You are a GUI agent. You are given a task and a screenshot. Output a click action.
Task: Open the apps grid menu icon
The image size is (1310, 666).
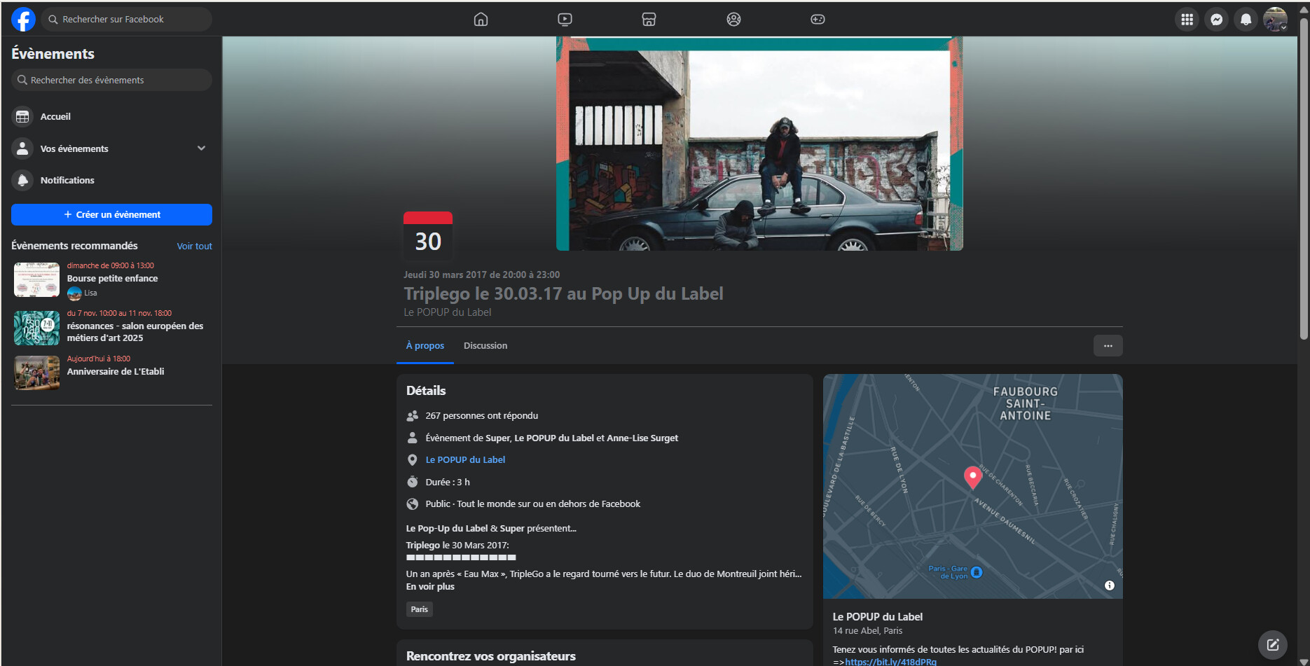click(1187, 20)
